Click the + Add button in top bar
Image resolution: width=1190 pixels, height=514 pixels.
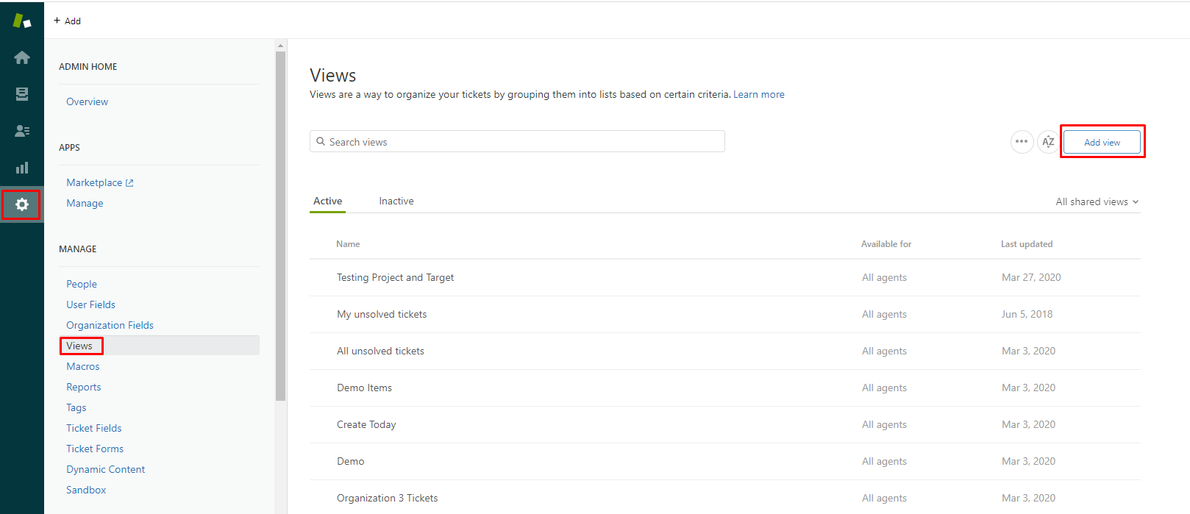pos(68,21)
